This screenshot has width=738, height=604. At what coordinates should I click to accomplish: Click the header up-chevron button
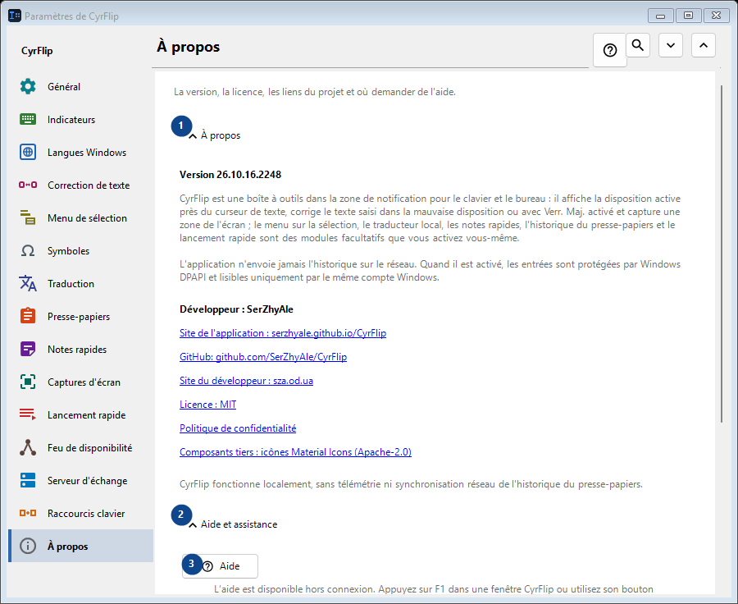(704, 45)
